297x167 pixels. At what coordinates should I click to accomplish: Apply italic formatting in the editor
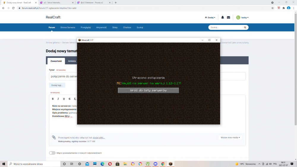pos(58,99)
